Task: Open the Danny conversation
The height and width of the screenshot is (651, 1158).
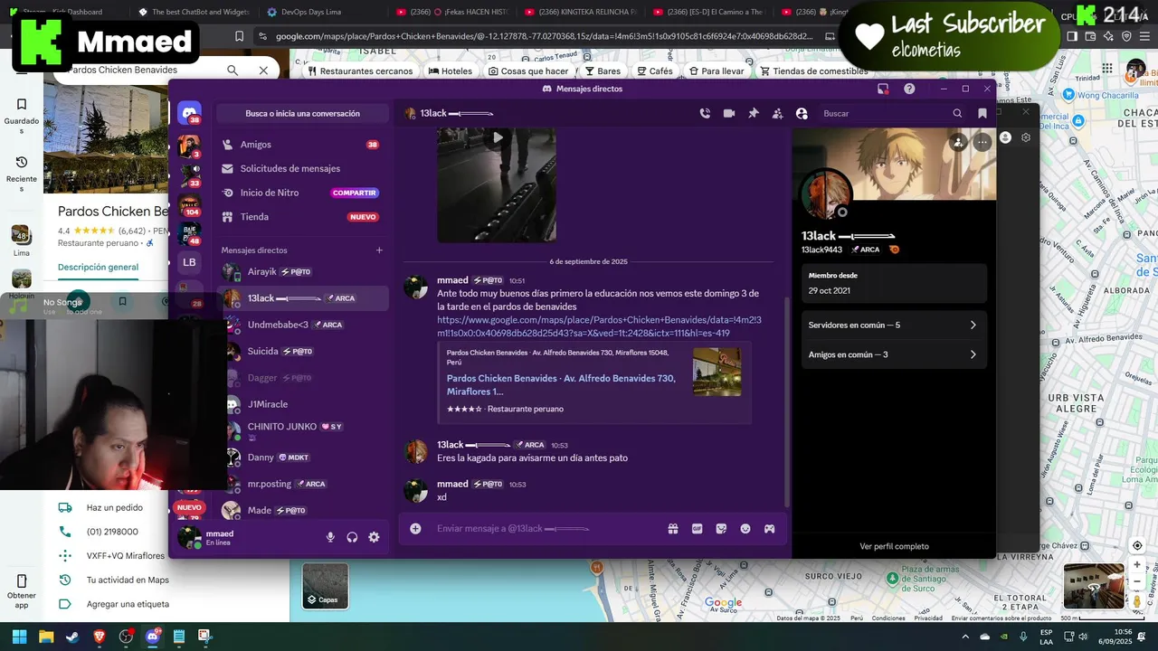Action: coord(302,458)
